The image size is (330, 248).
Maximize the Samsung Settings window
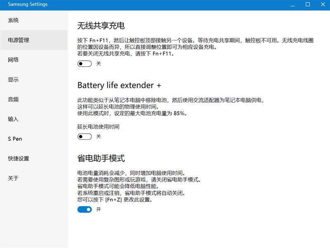(308, 5)
